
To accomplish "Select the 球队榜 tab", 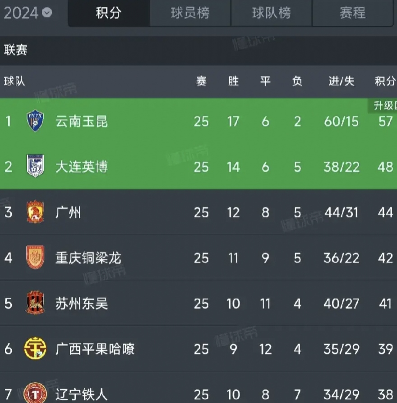I will tap(271, 13).
